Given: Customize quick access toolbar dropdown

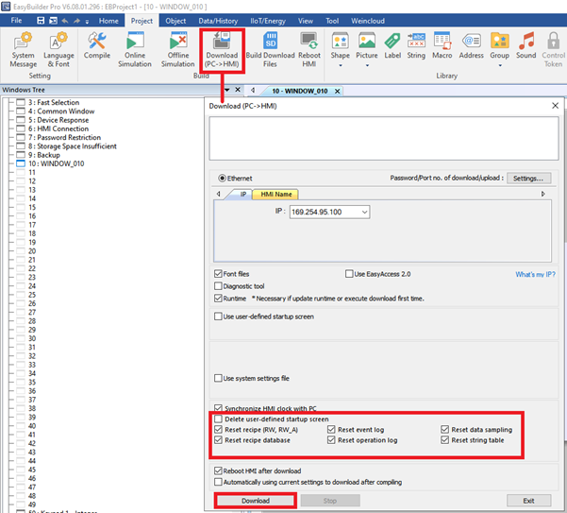Looking at the screenshot, I should [x=87, y=22].
